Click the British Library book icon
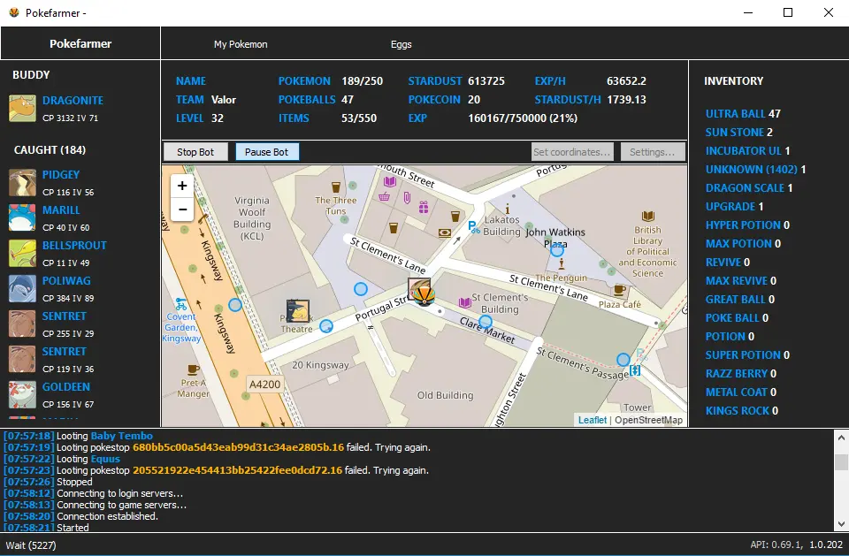849x556 pixels. (647, 216)
